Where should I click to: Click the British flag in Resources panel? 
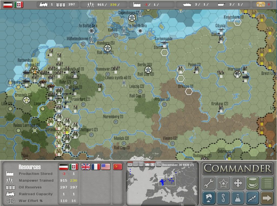86,167
